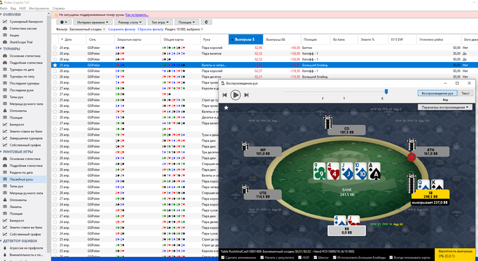Open Завершение турниров chart

click(x=26, y=138)
